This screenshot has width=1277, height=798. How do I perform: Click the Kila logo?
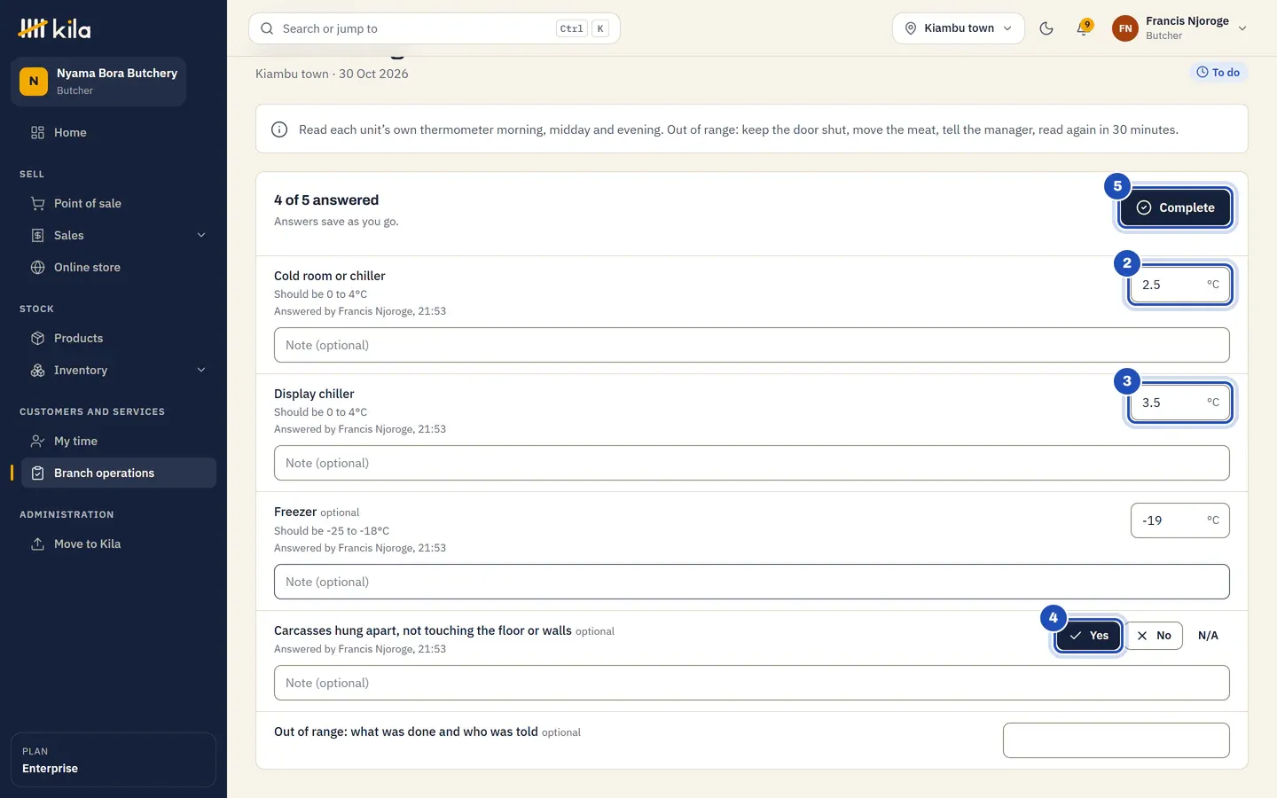pos(54,28)
